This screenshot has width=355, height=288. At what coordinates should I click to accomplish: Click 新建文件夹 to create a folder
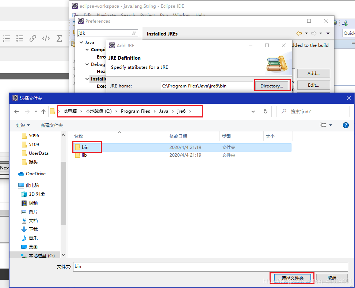[x=52, y=125]
